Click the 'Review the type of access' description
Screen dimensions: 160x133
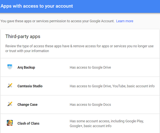(x=79, y=48)
